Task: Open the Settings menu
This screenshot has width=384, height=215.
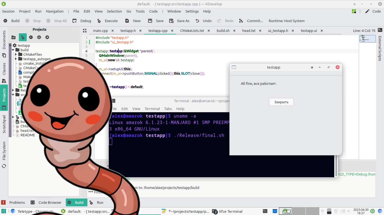Action: (192, 11)
